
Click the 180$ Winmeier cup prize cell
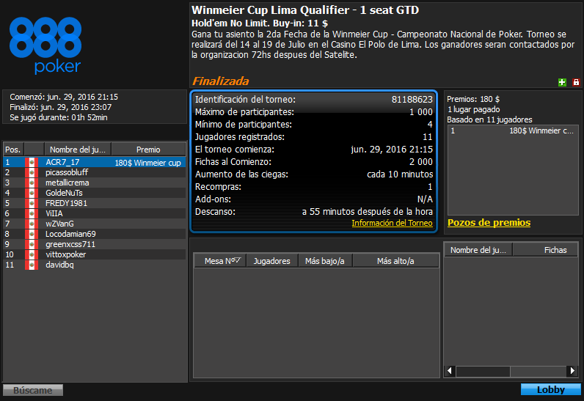[148, 163]
